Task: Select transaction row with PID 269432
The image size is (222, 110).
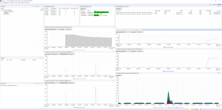Action: [x=169, y=12]
